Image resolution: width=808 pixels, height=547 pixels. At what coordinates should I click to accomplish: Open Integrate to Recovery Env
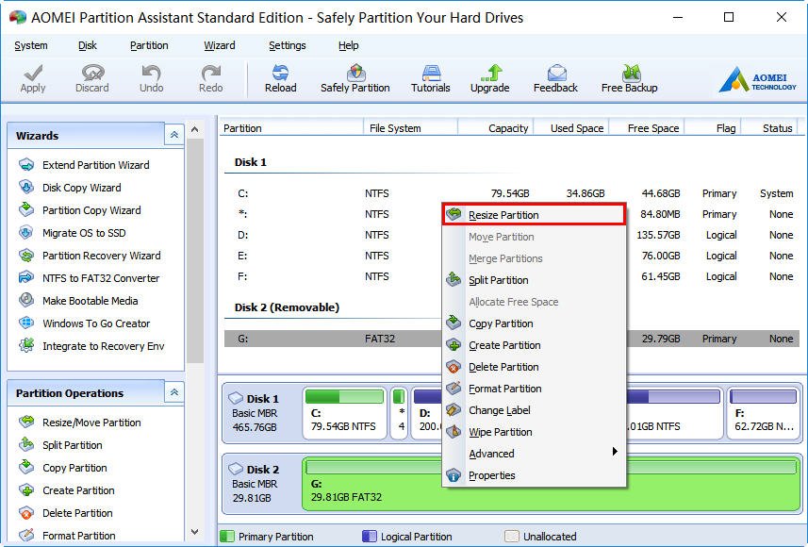coord(91,346)
